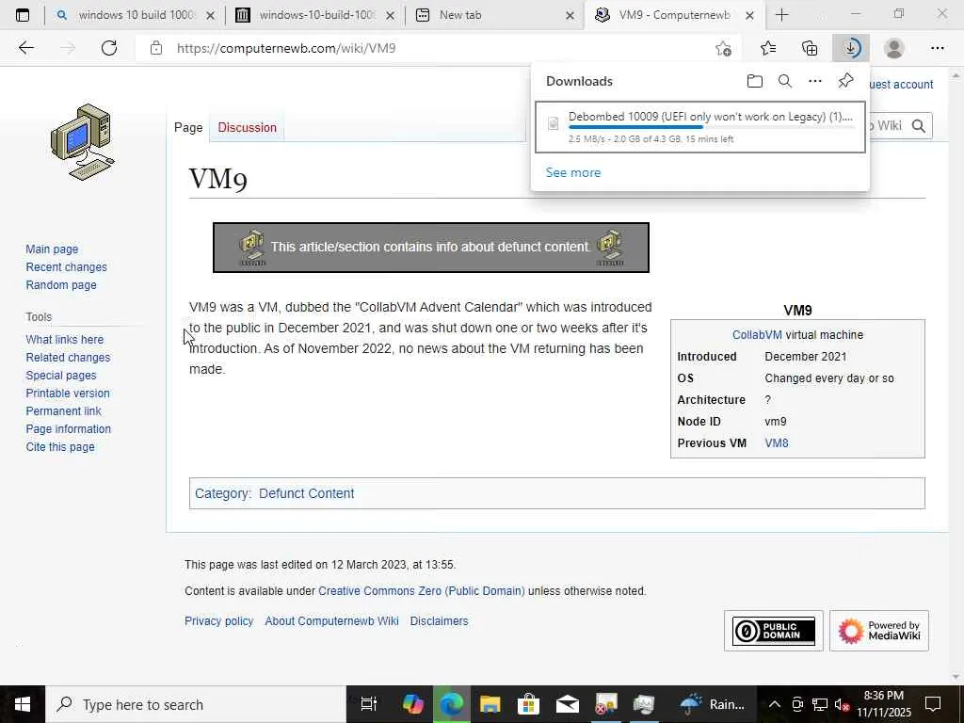Image resolution: width=964 pixels, height=723 pixels.
Task: Open the browser profile icon
Action: click(894, 48)
